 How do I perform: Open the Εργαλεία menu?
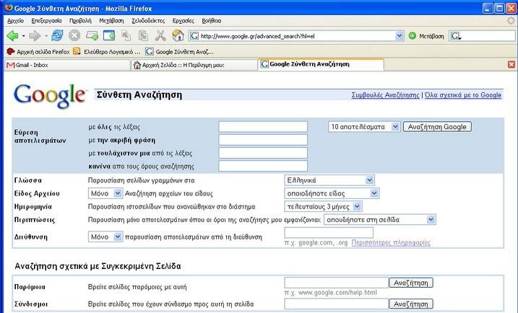(x=184, y=20)
